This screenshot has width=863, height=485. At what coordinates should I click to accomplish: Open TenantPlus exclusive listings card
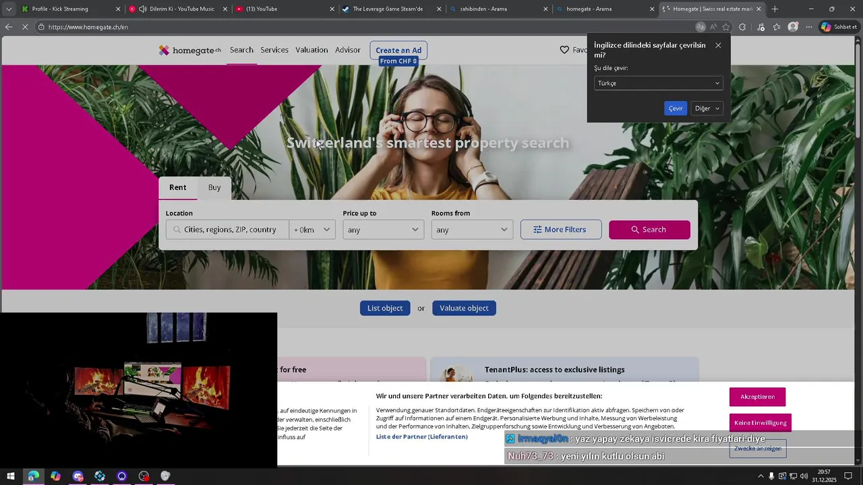[x=564, y=370]
